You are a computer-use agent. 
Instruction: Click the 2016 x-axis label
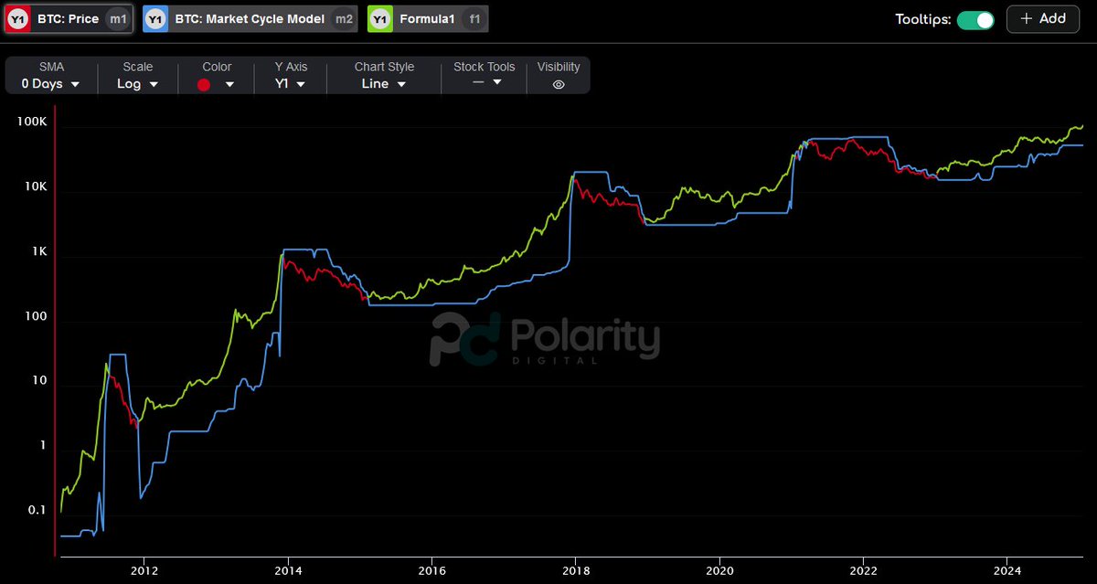coord(432,570)
